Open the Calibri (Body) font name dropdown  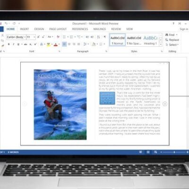(x=25, y=37)
